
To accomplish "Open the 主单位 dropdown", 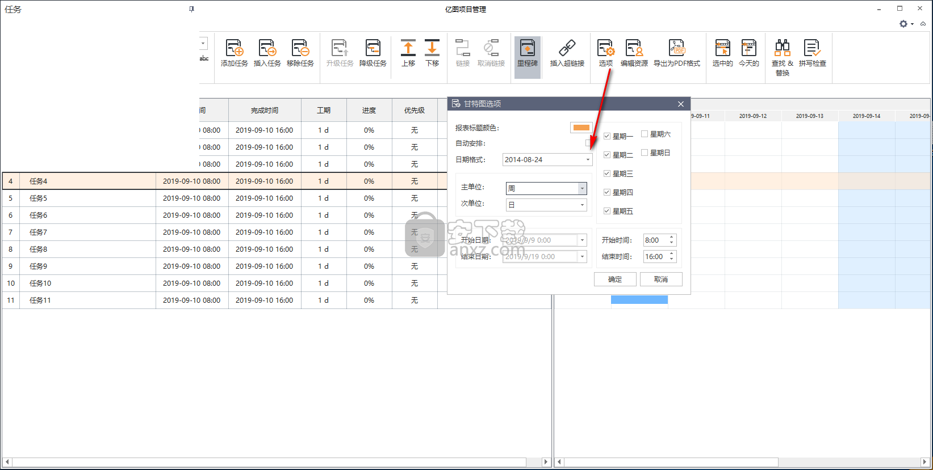I will (x=582, y=188).
